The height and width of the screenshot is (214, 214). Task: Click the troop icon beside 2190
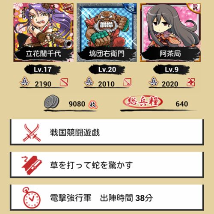click(x=25, y=82)
